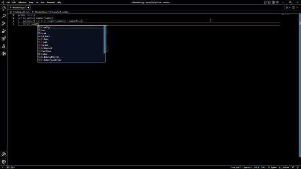
Task: Open the Extensions view
Action: pos(4,38)
